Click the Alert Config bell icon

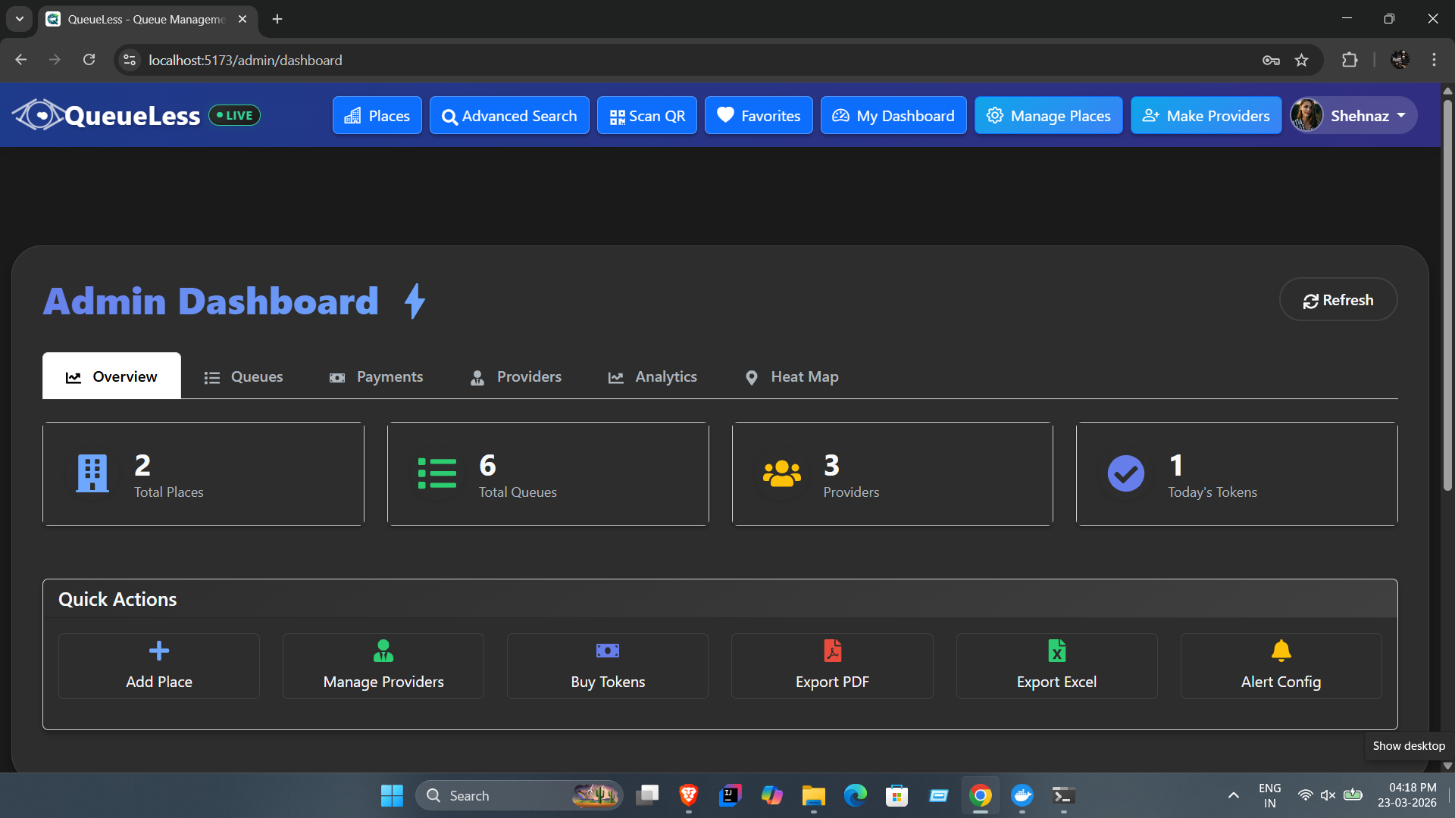tap(1281, 651)
